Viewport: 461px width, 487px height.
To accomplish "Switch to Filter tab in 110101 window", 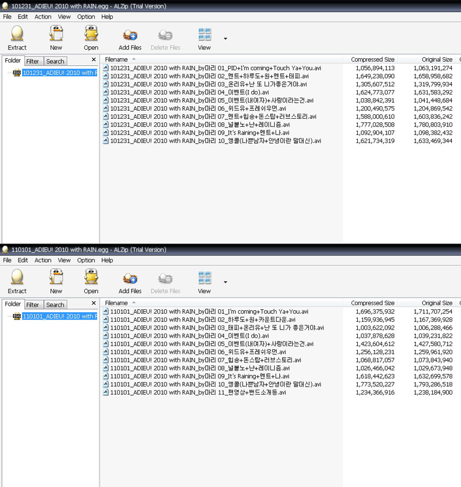I will click(33, 305).
